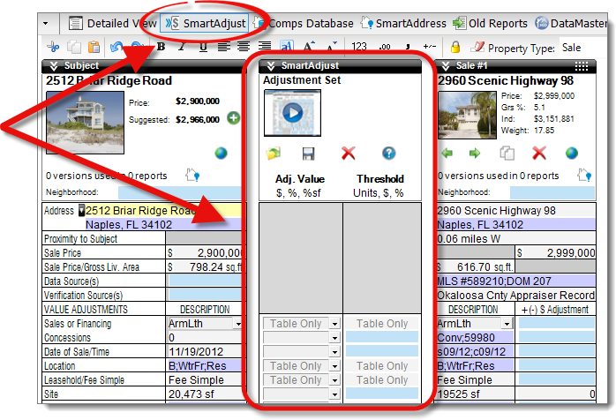This screenshot has width=616, height=420.
Task: Save the adjustment set with floppy disk icon
Action: tap(309, 154)
